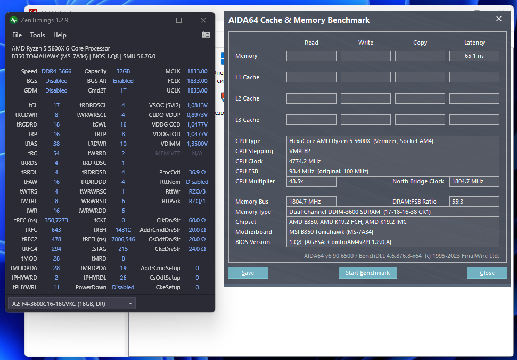Minimize the AIDA64 benchmark window

point(474,19)
